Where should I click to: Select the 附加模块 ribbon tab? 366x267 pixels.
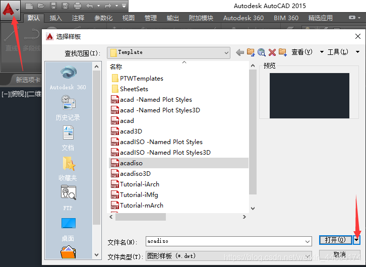201,18
